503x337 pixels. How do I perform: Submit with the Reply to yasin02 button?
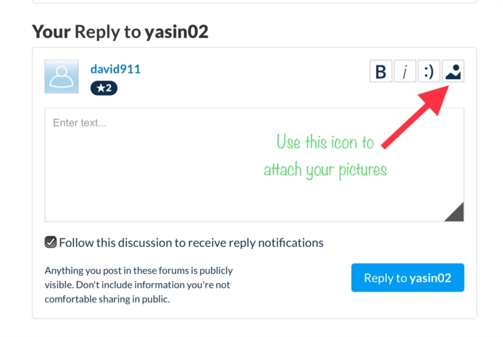(407, 278)
